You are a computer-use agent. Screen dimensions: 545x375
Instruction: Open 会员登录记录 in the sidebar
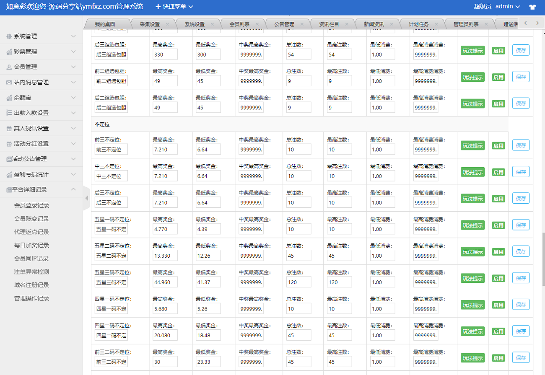(31, 205)
